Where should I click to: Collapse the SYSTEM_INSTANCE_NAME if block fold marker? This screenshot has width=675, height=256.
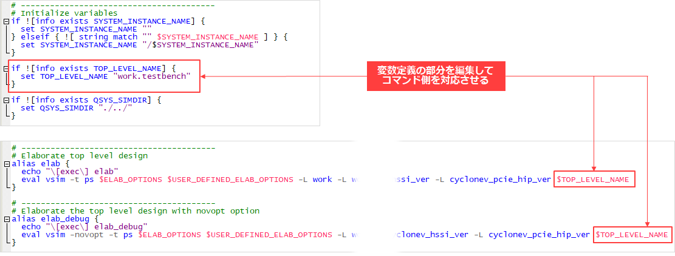(6, 21)
